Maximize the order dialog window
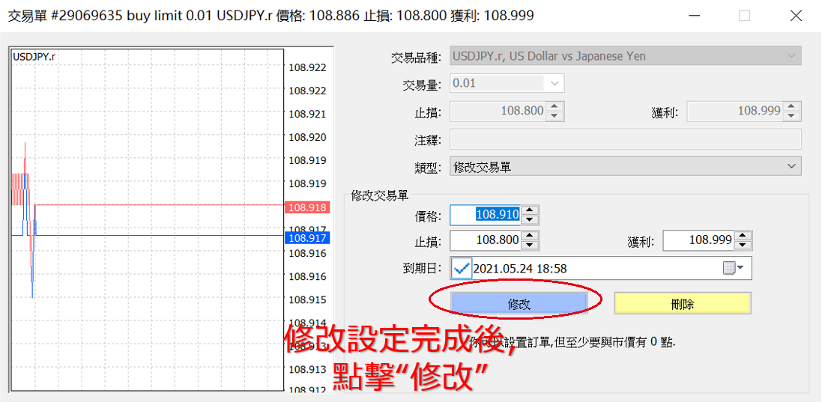This screenshot has height=402, width=822. tap(744, 16)
